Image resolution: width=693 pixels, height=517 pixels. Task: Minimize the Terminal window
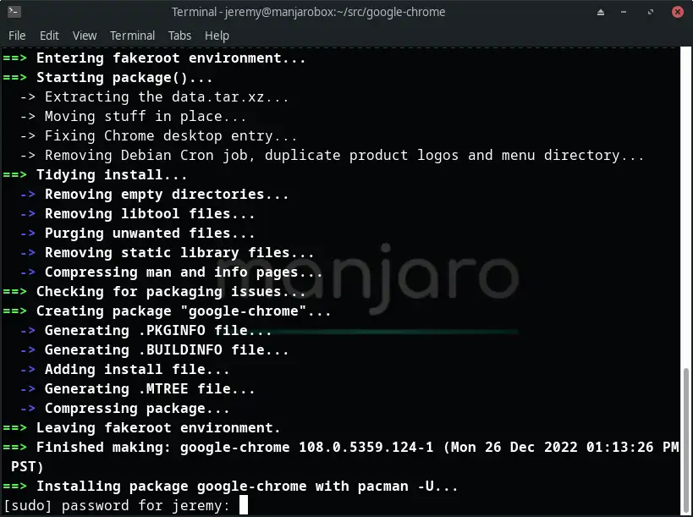(x=624, y=12)
